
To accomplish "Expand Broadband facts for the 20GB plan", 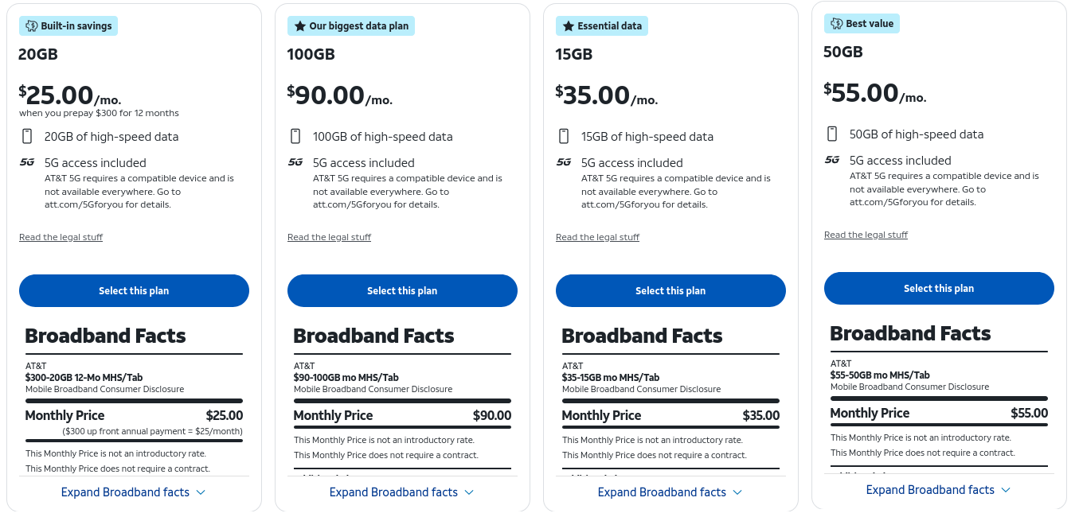I will pos(134,492).
